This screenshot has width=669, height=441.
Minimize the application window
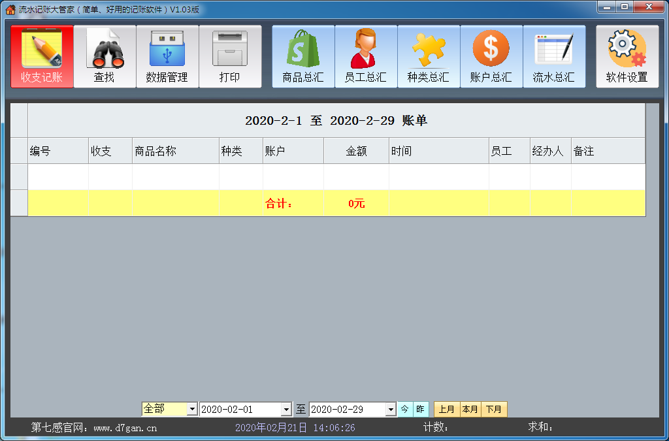coord(607,7)
